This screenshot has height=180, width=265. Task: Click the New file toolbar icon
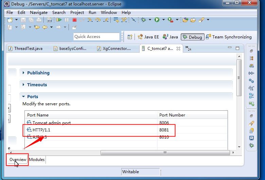point(10,20)
